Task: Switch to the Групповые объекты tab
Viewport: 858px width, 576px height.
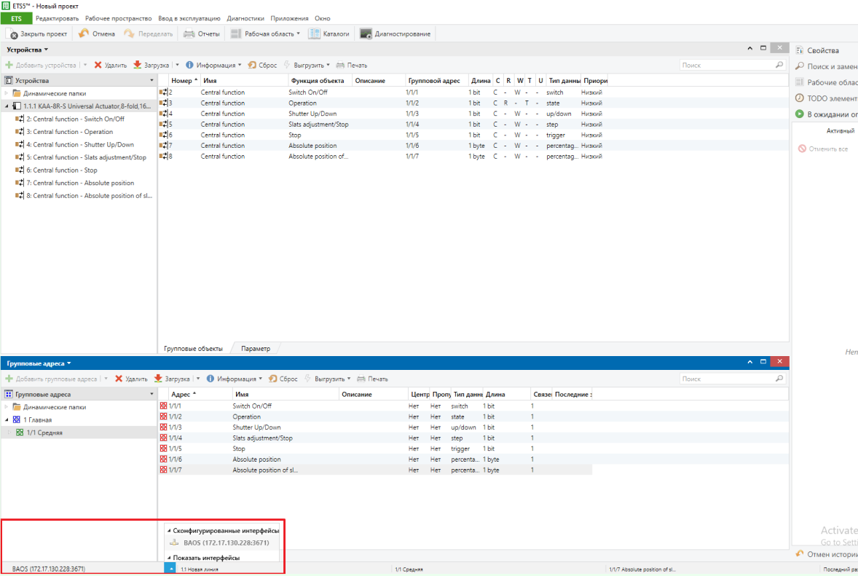Action: pos(193,349)
